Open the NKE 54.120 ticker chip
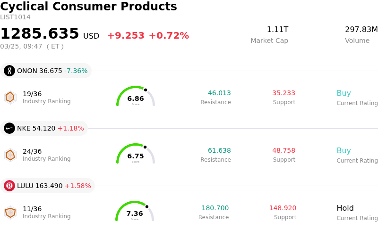378x230 pixels. click(44, 128)
